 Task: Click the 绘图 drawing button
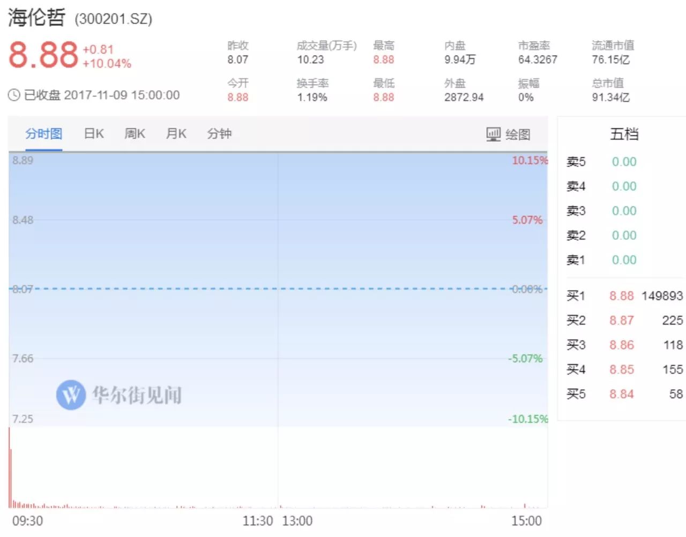(517, 134)
